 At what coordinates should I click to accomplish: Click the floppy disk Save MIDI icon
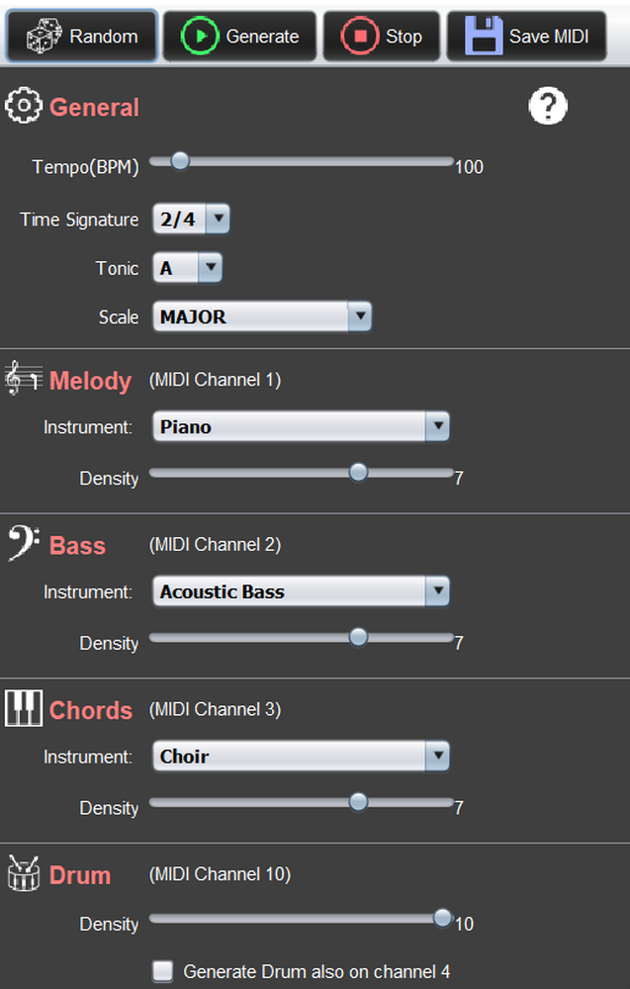tap(482, 37)
